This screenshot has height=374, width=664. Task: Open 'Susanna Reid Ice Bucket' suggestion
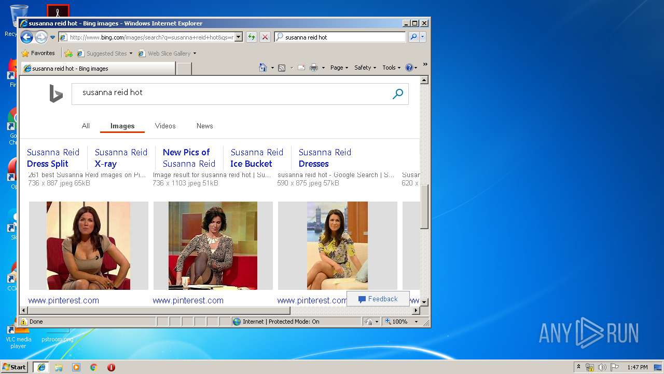[257, 158]
